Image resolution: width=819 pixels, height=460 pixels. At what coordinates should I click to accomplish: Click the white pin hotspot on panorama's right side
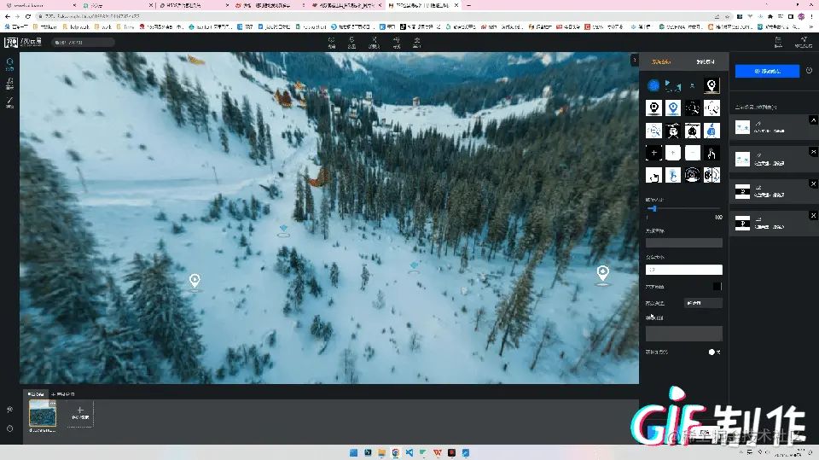(x=603, y=273)
